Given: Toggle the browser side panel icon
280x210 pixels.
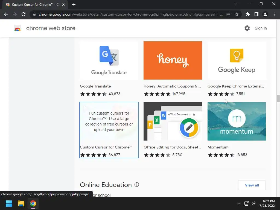Looking at the screenshot, I should [x=256, y=14].
